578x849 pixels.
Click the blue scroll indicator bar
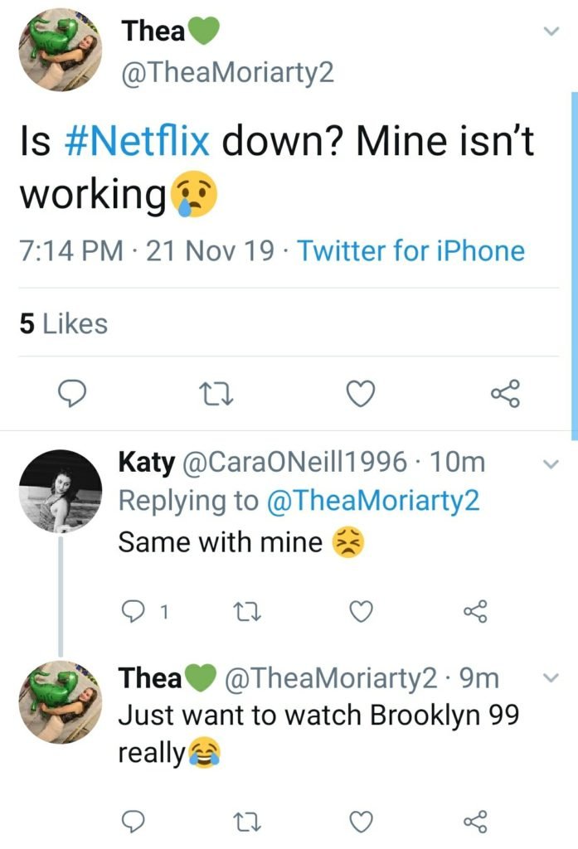575,265
